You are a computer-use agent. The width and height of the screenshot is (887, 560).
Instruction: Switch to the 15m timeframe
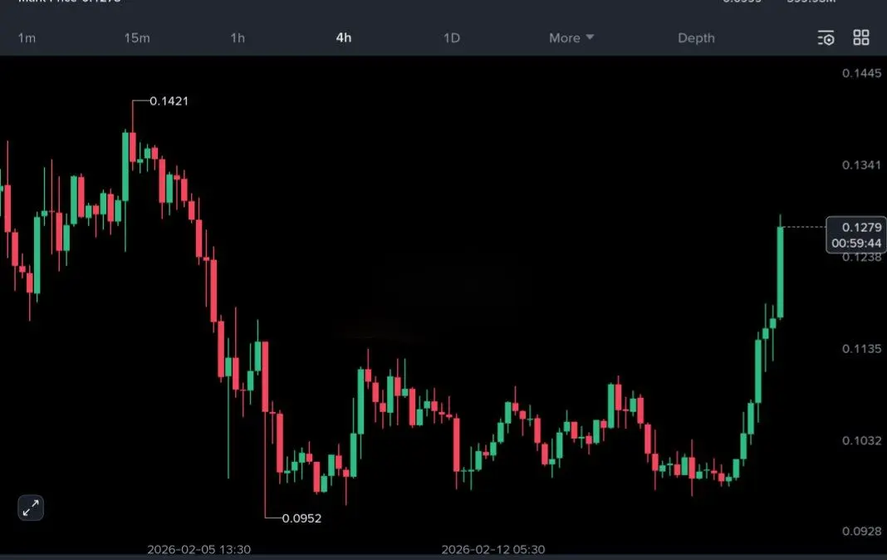[x=137, y=38]
